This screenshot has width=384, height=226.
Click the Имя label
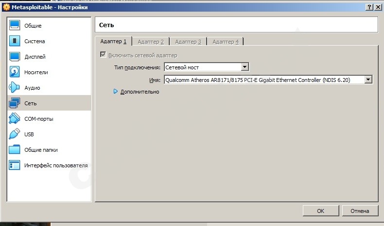pos(155,80)
